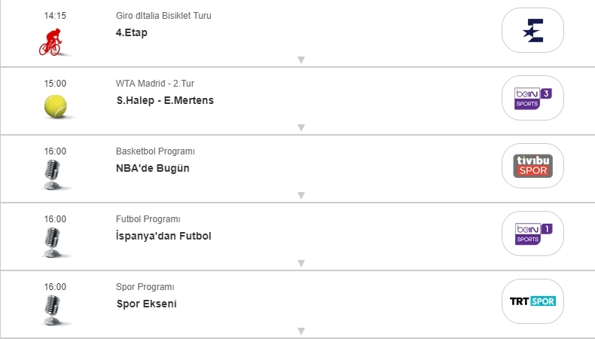Screen dimensions: 595x339
Task: Click the yellow tennis ball icon
Action: [55, 106]
